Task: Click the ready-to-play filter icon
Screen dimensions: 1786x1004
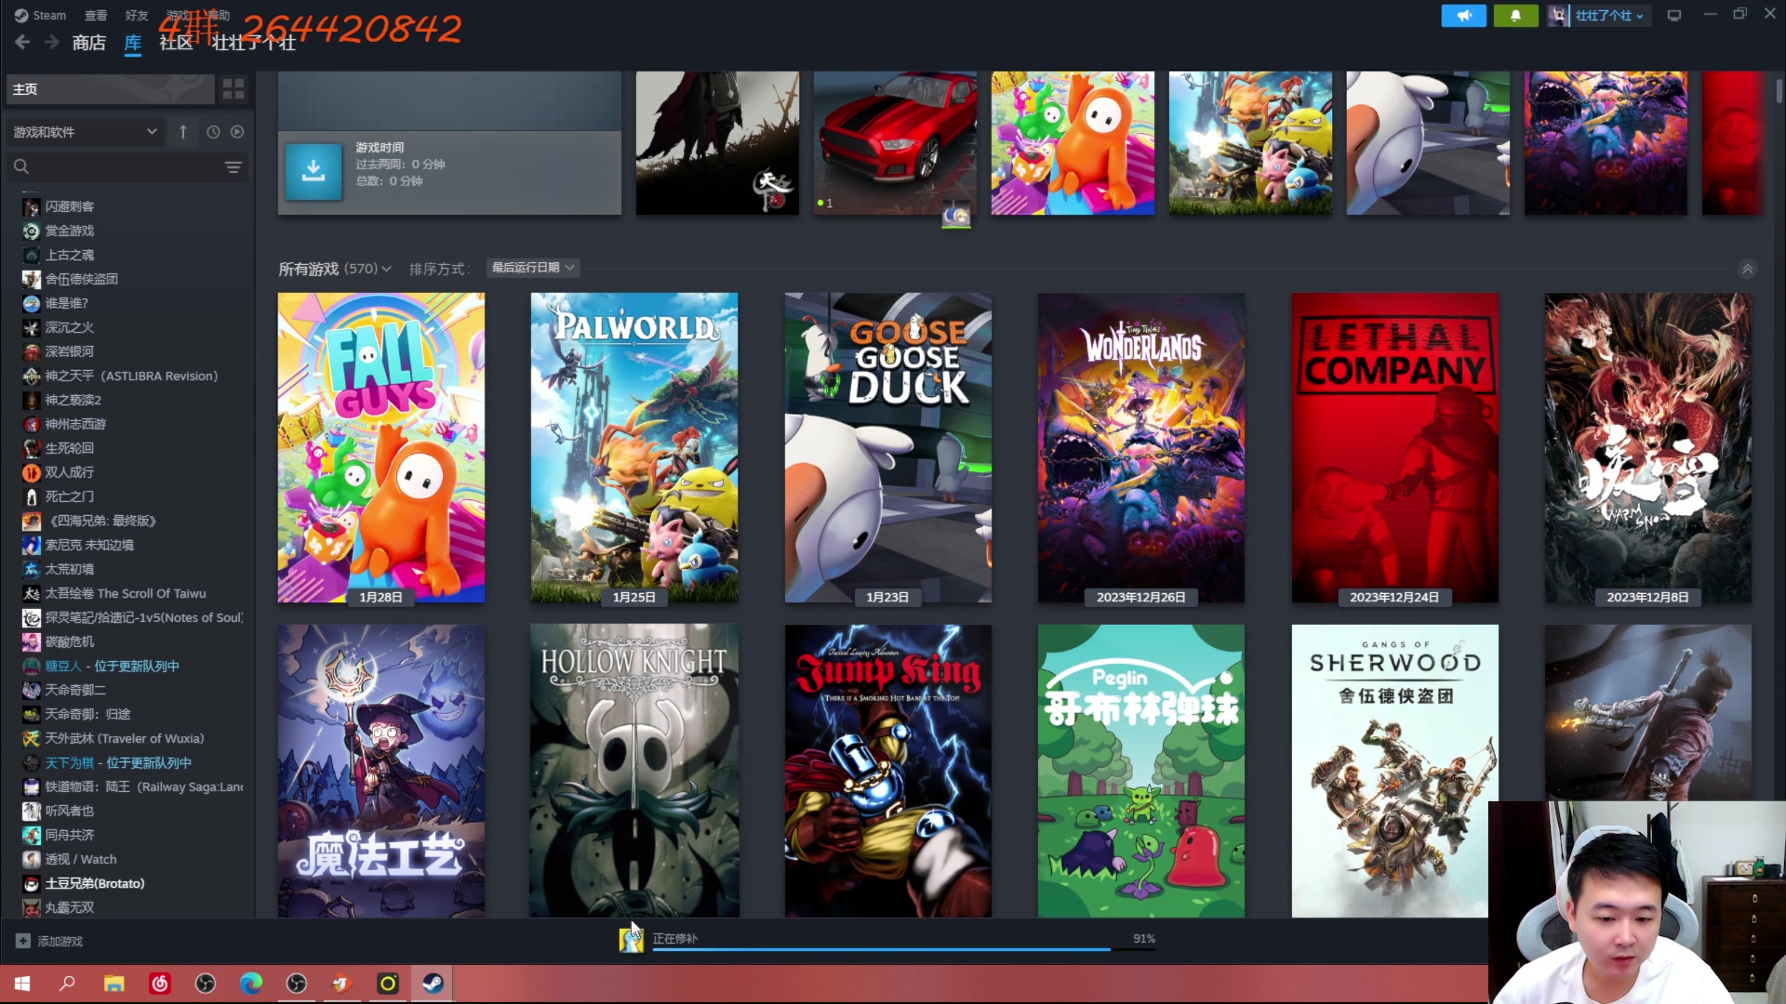Action: [x=237, y=132]
